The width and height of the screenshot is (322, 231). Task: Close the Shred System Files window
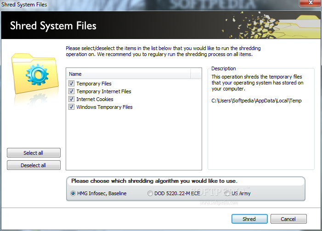tap(311, 3)
